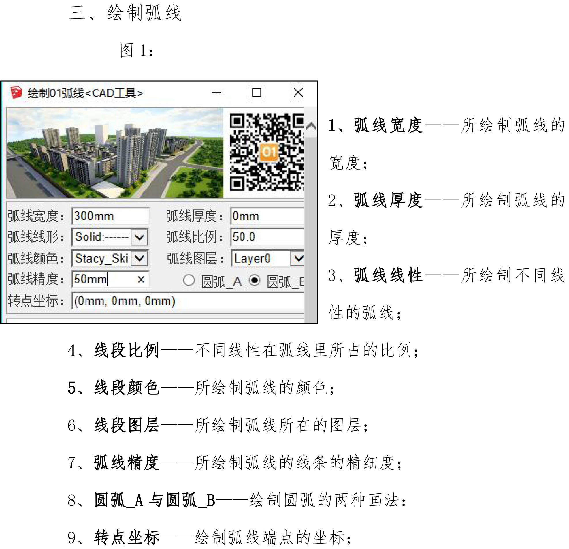Select the 圆弧_B radio button
The image size is (569, 549).
[255, 281]
